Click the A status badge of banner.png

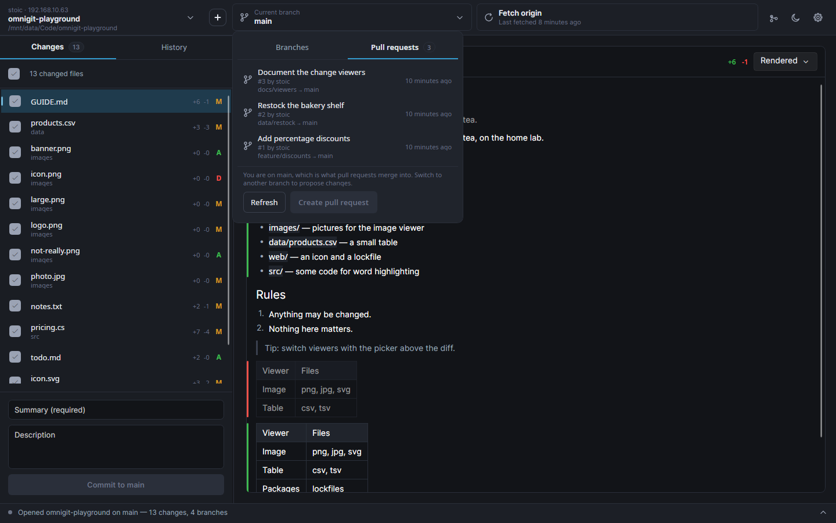tap(219, 153)
